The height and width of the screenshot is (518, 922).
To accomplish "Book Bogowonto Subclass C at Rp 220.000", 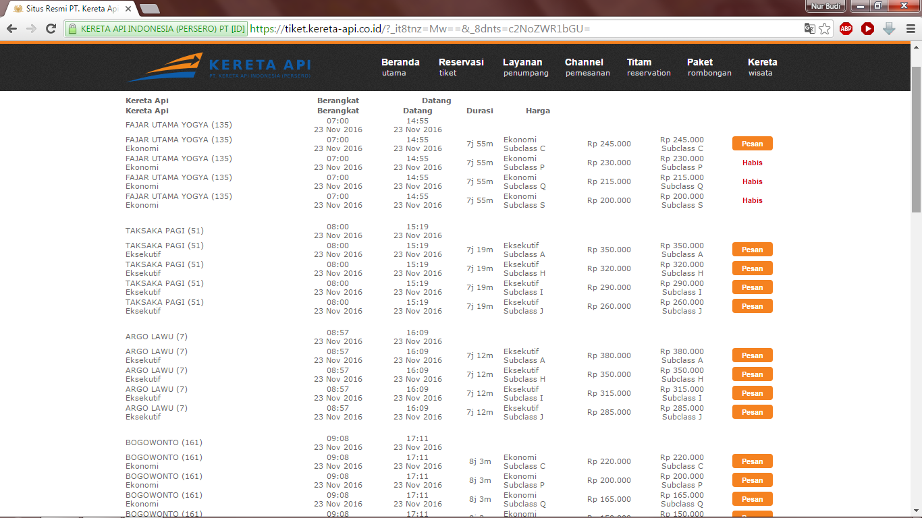I will [752, 461].
